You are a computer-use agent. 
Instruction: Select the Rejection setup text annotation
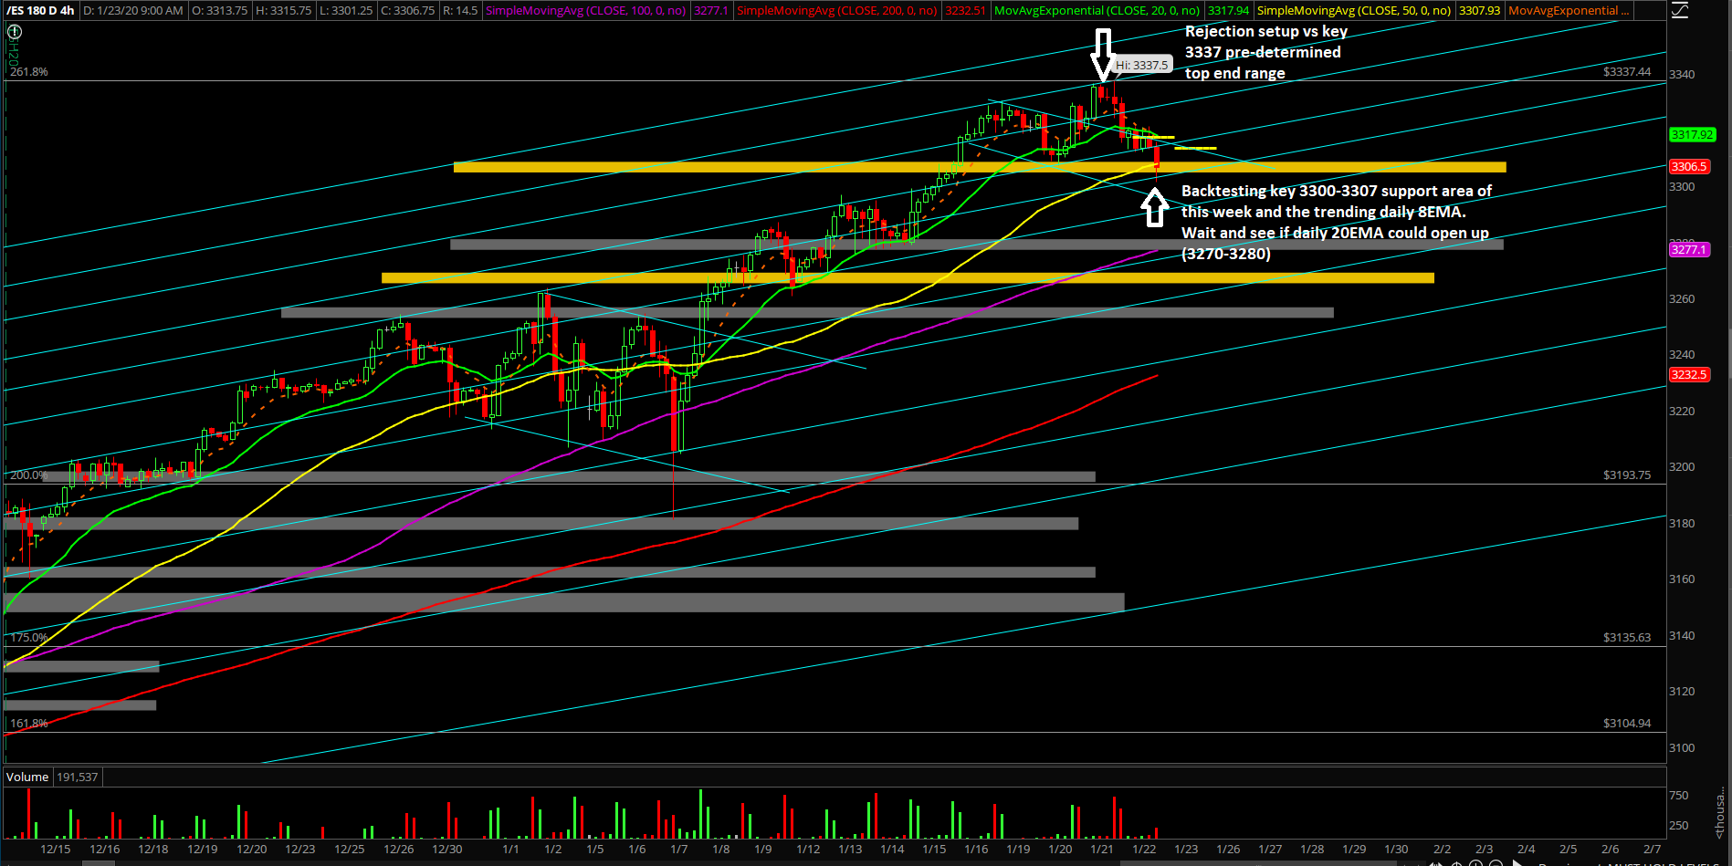click(1266, 52)
